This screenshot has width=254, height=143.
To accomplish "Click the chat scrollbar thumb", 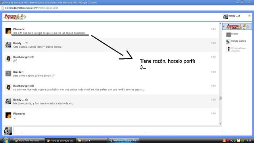I will coord(220,98).
